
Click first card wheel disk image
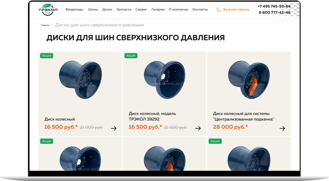pyautogui.click(x=80, y=80)
